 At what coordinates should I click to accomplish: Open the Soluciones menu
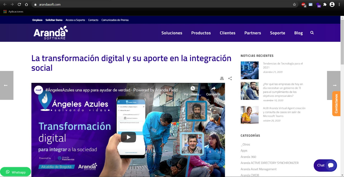click(x=172, y=33)
